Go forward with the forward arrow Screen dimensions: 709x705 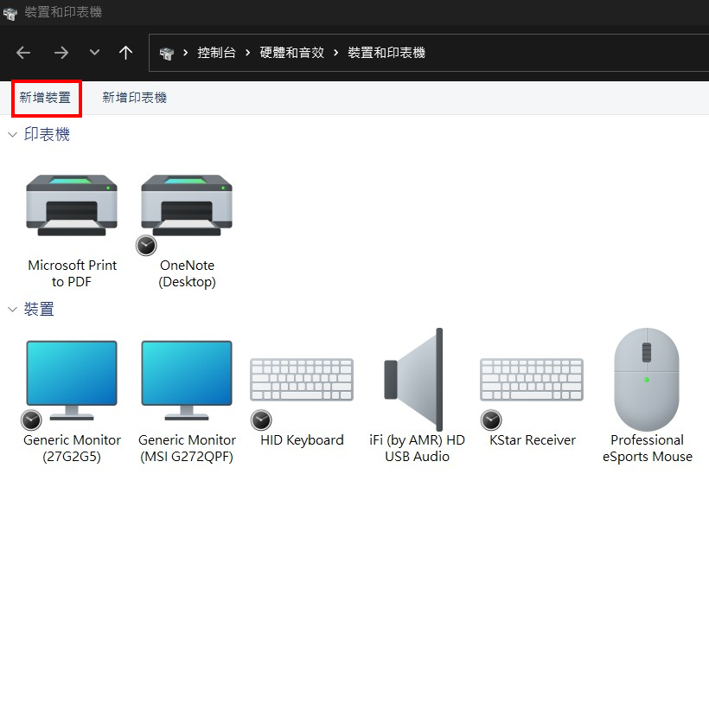tap(61, 53)
